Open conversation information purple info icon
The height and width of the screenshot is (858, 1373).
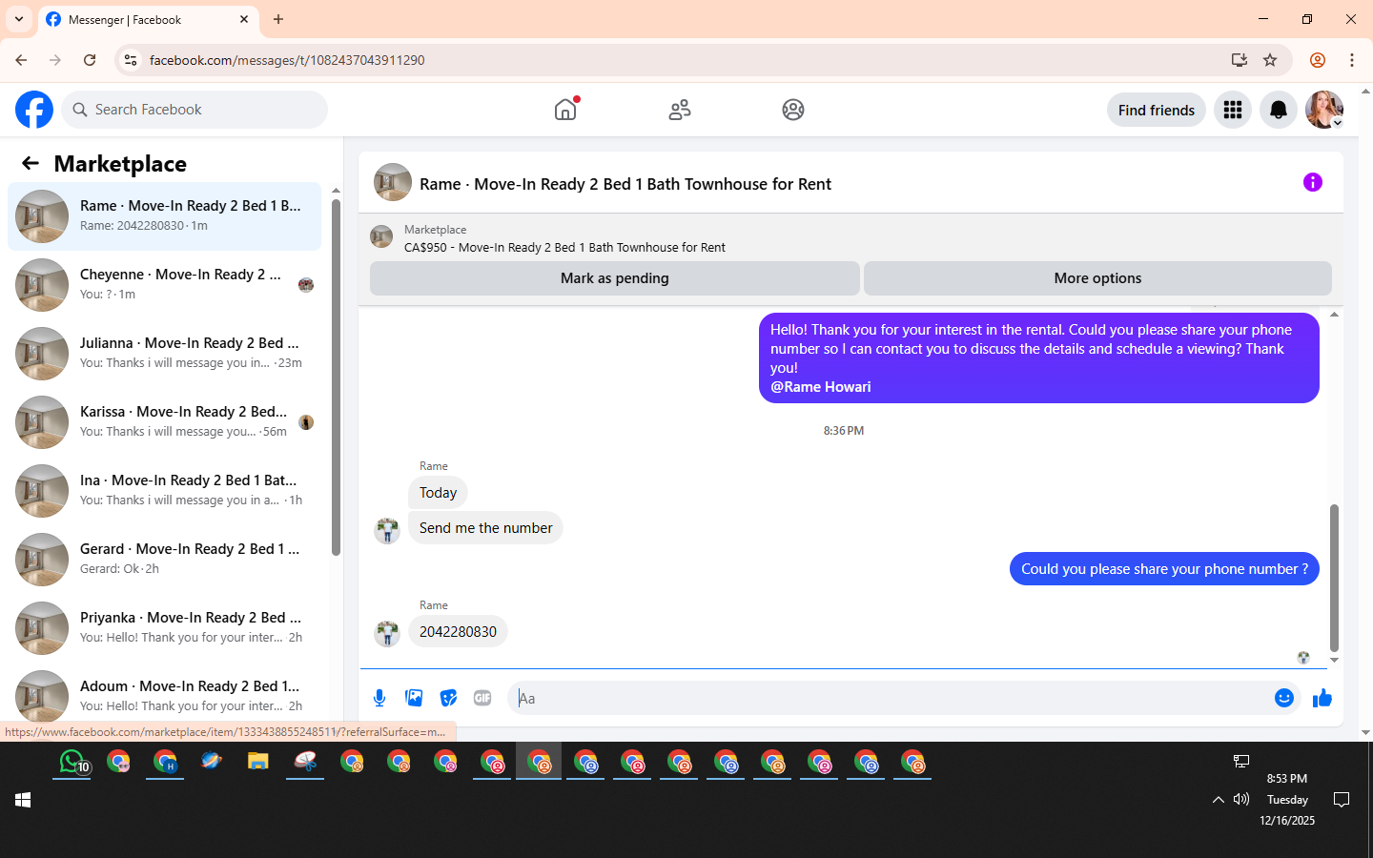(1313, 182)
